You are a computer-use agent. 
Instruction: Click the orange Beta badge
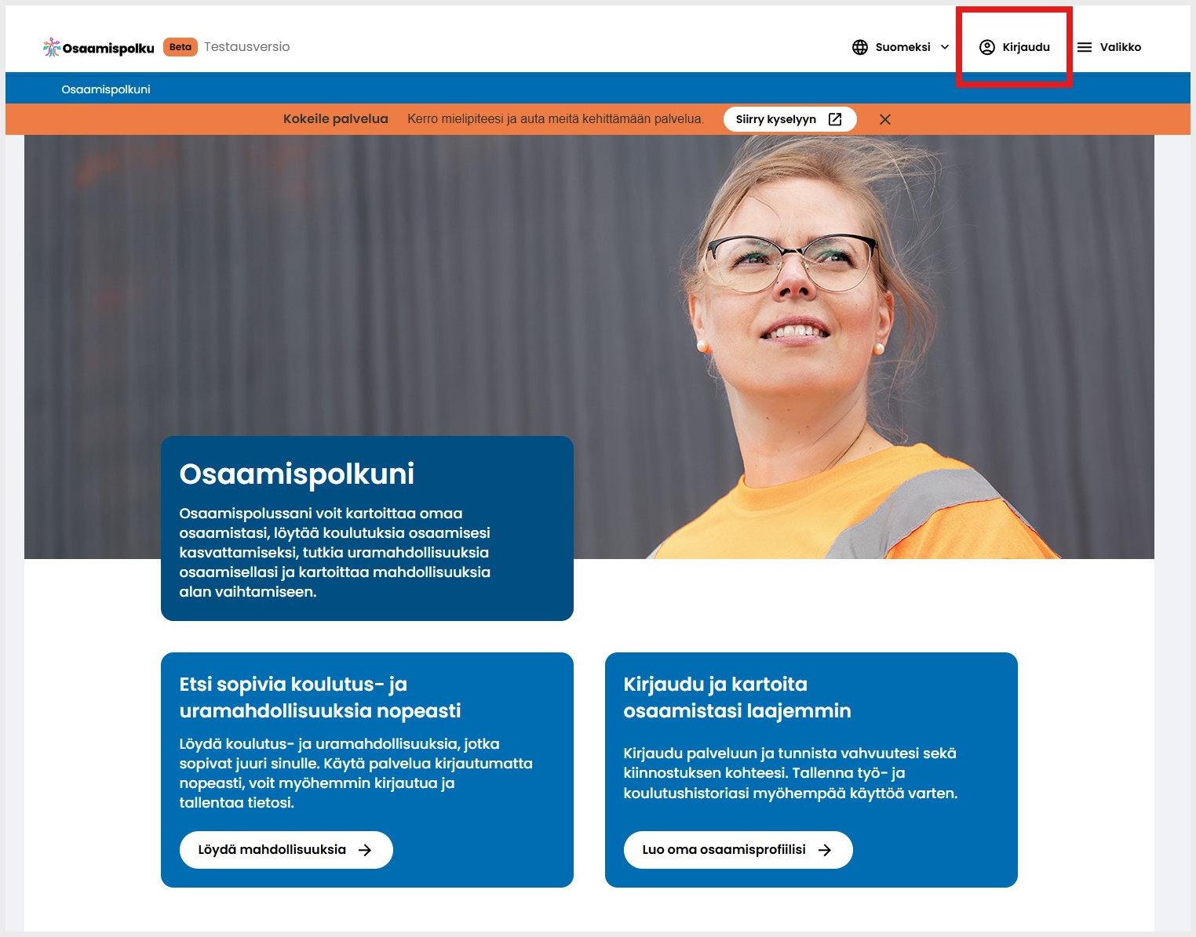pos(180,47)
